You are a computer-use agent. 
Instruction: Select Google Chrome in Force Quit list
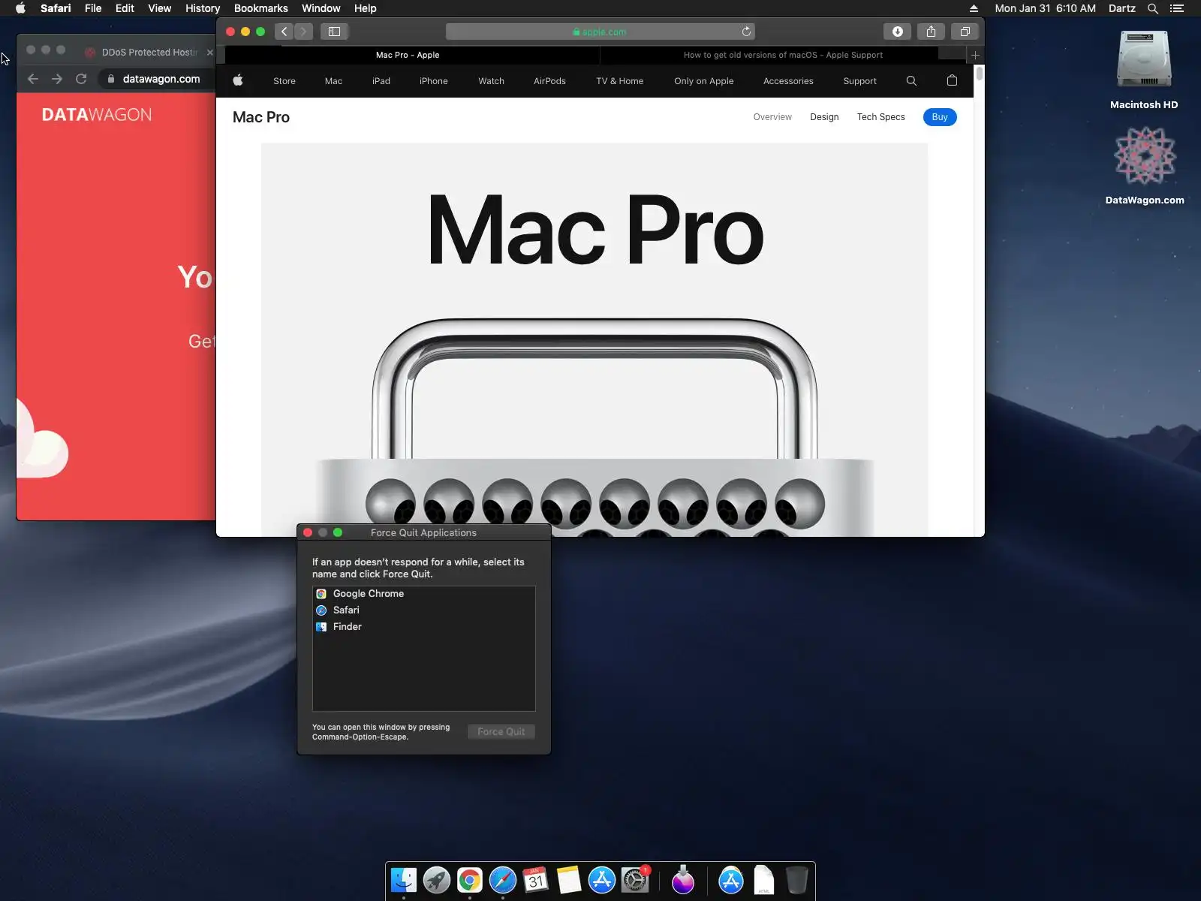[x=424, y=594]
